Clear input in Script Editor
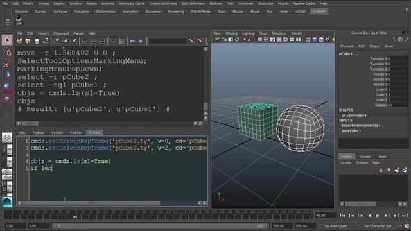 65,41
